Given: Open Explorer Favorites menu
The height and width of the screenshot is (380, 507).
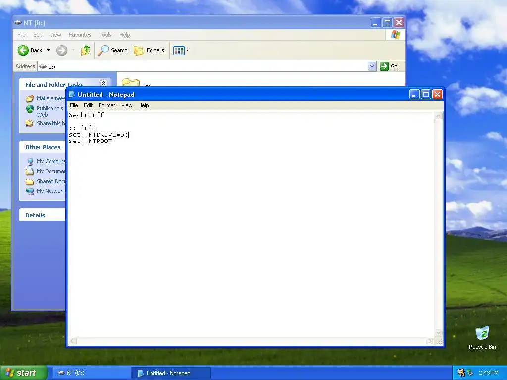Looking at the screenshot, I should (80, 35).
